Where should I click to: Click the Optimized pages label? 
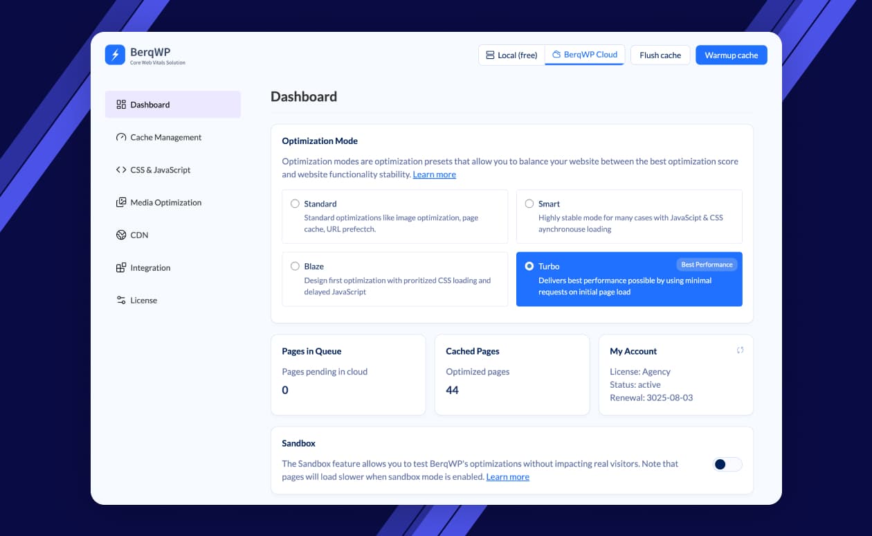pyautogui.click(x=478, y=371)
